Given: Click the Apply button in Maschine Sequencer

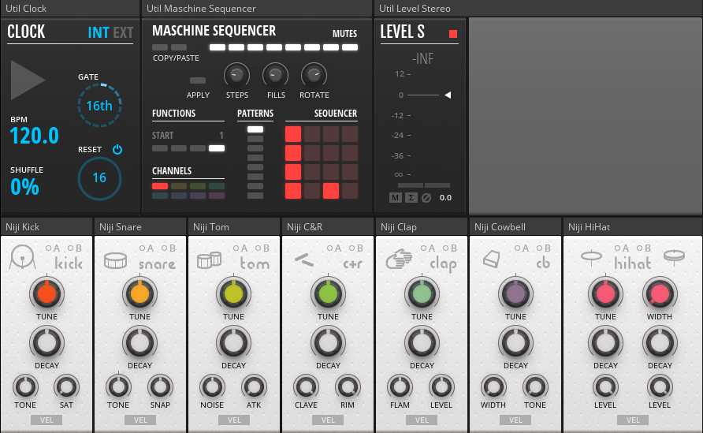Looking at the screenshot, I should (x=198, y=80).
